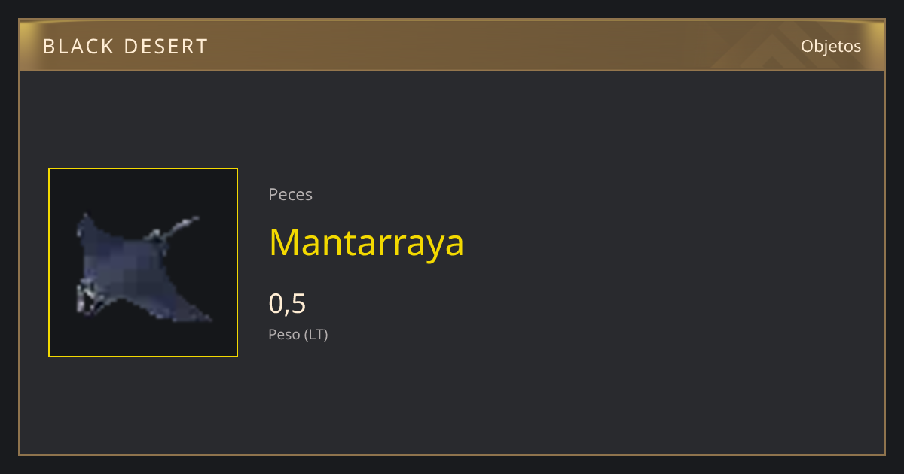This screenshot has width=904, height=474.
Task: Click the manta ray's white head fins
Action: coord(87,298)
